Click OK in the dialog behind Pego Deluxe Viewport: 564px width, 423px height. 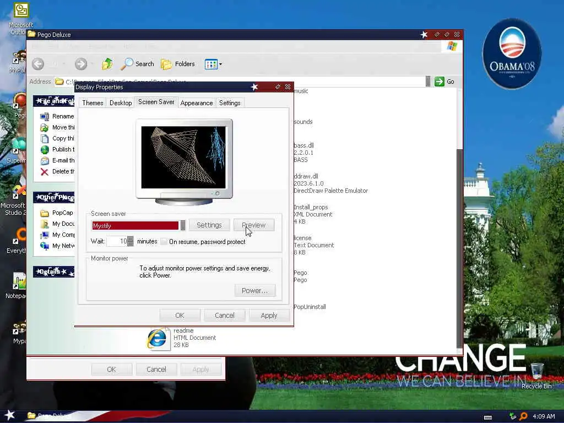coord(111,370)
